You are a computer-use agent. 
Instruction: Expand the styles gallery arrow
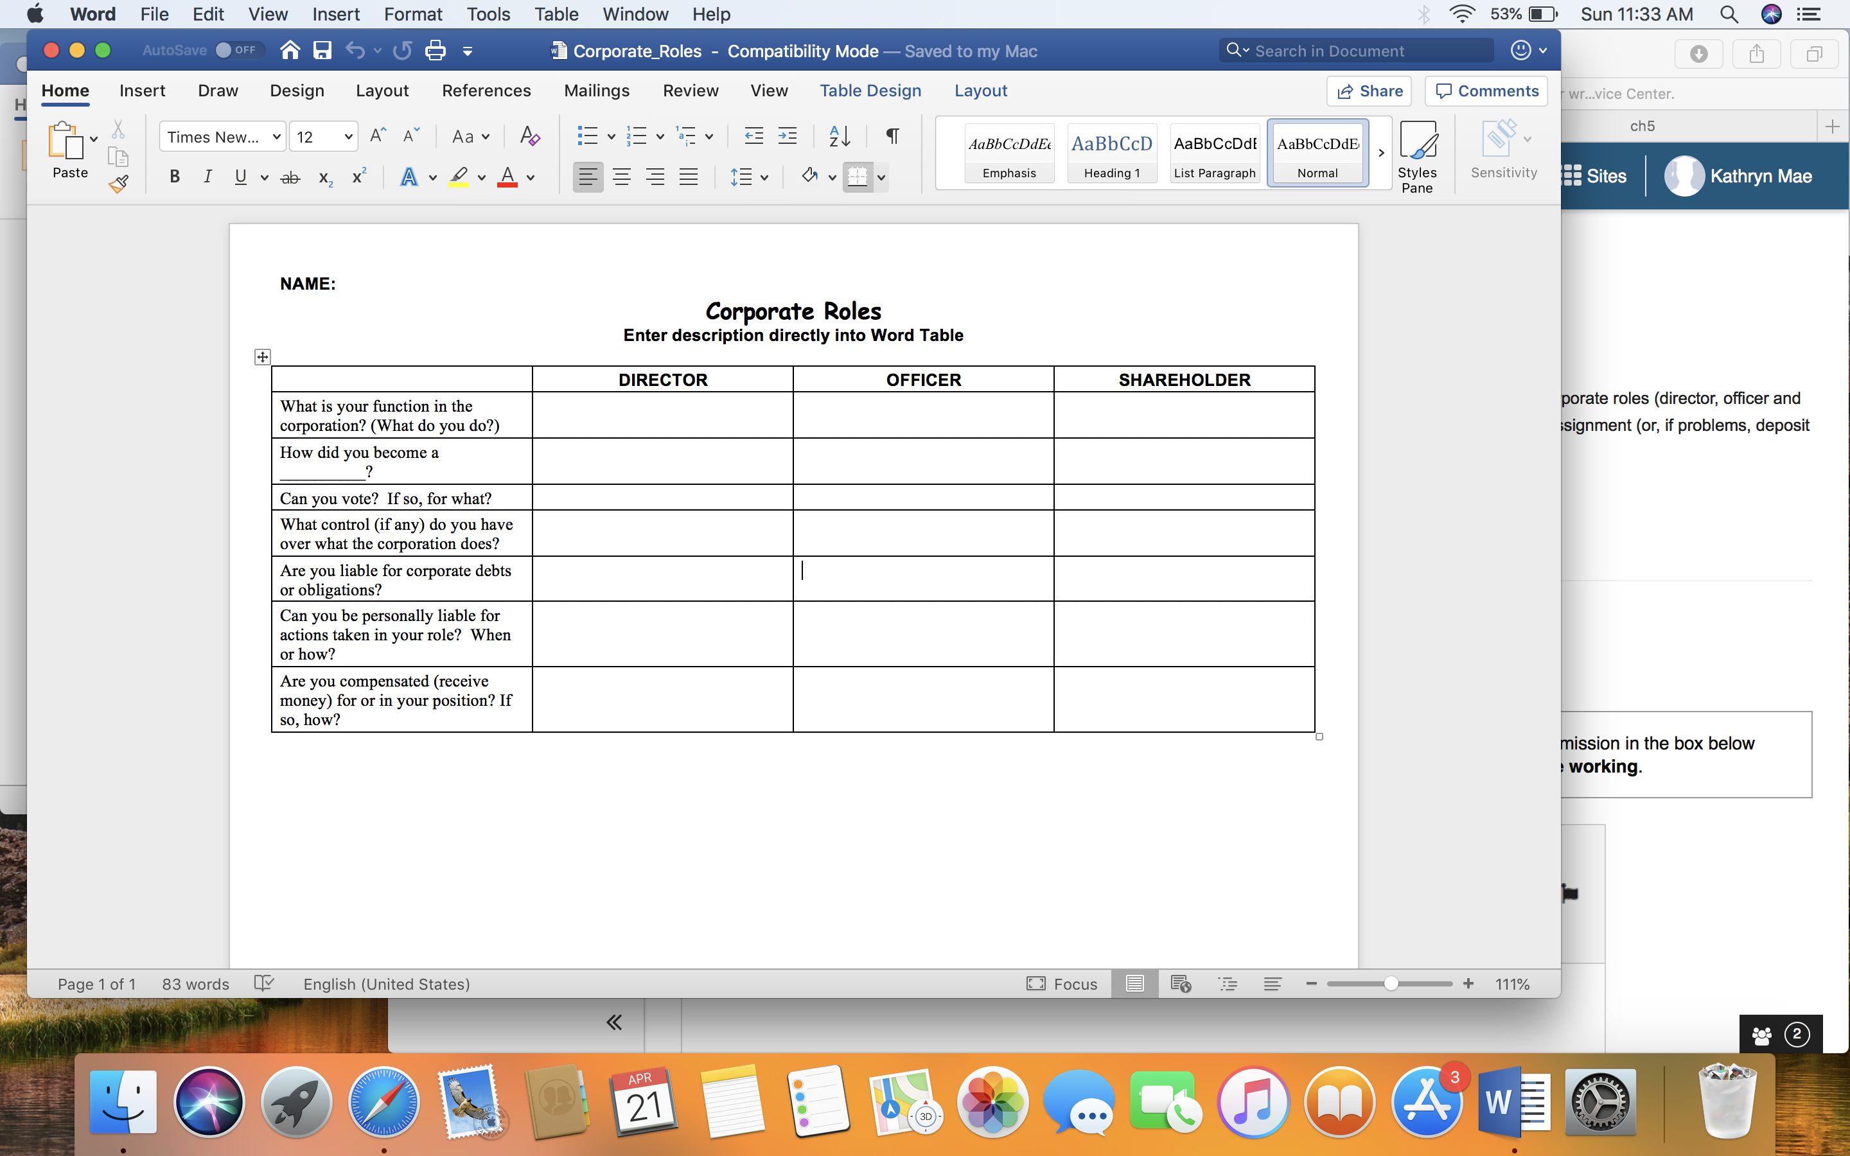(1380, 152)
